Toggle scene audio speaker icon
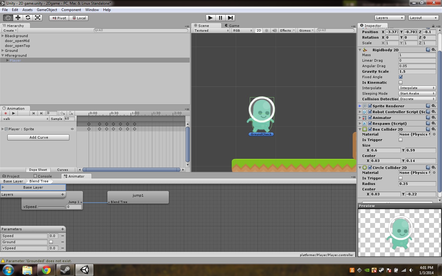The width and height of the screenshot is (442, 276). [x=274, y=30]
